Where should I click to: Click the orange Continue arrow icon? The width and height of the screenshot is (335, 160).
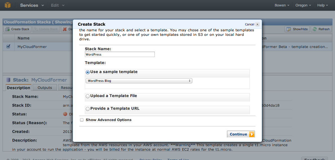[252, 134]
